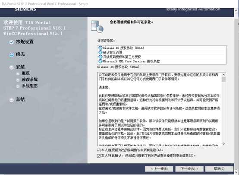Click the 安装 step indicator icon
This screenshot has width=239, height=175.
11,67
